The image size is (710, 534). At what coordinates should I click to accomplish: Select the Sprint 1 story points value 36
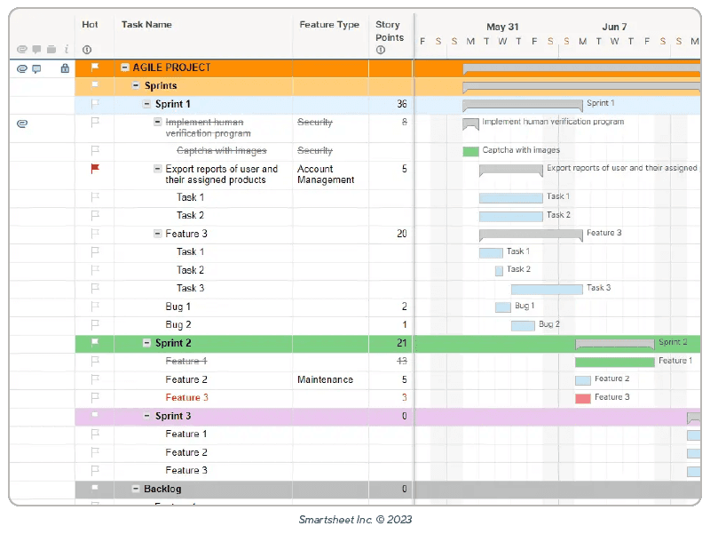[402, 104]
